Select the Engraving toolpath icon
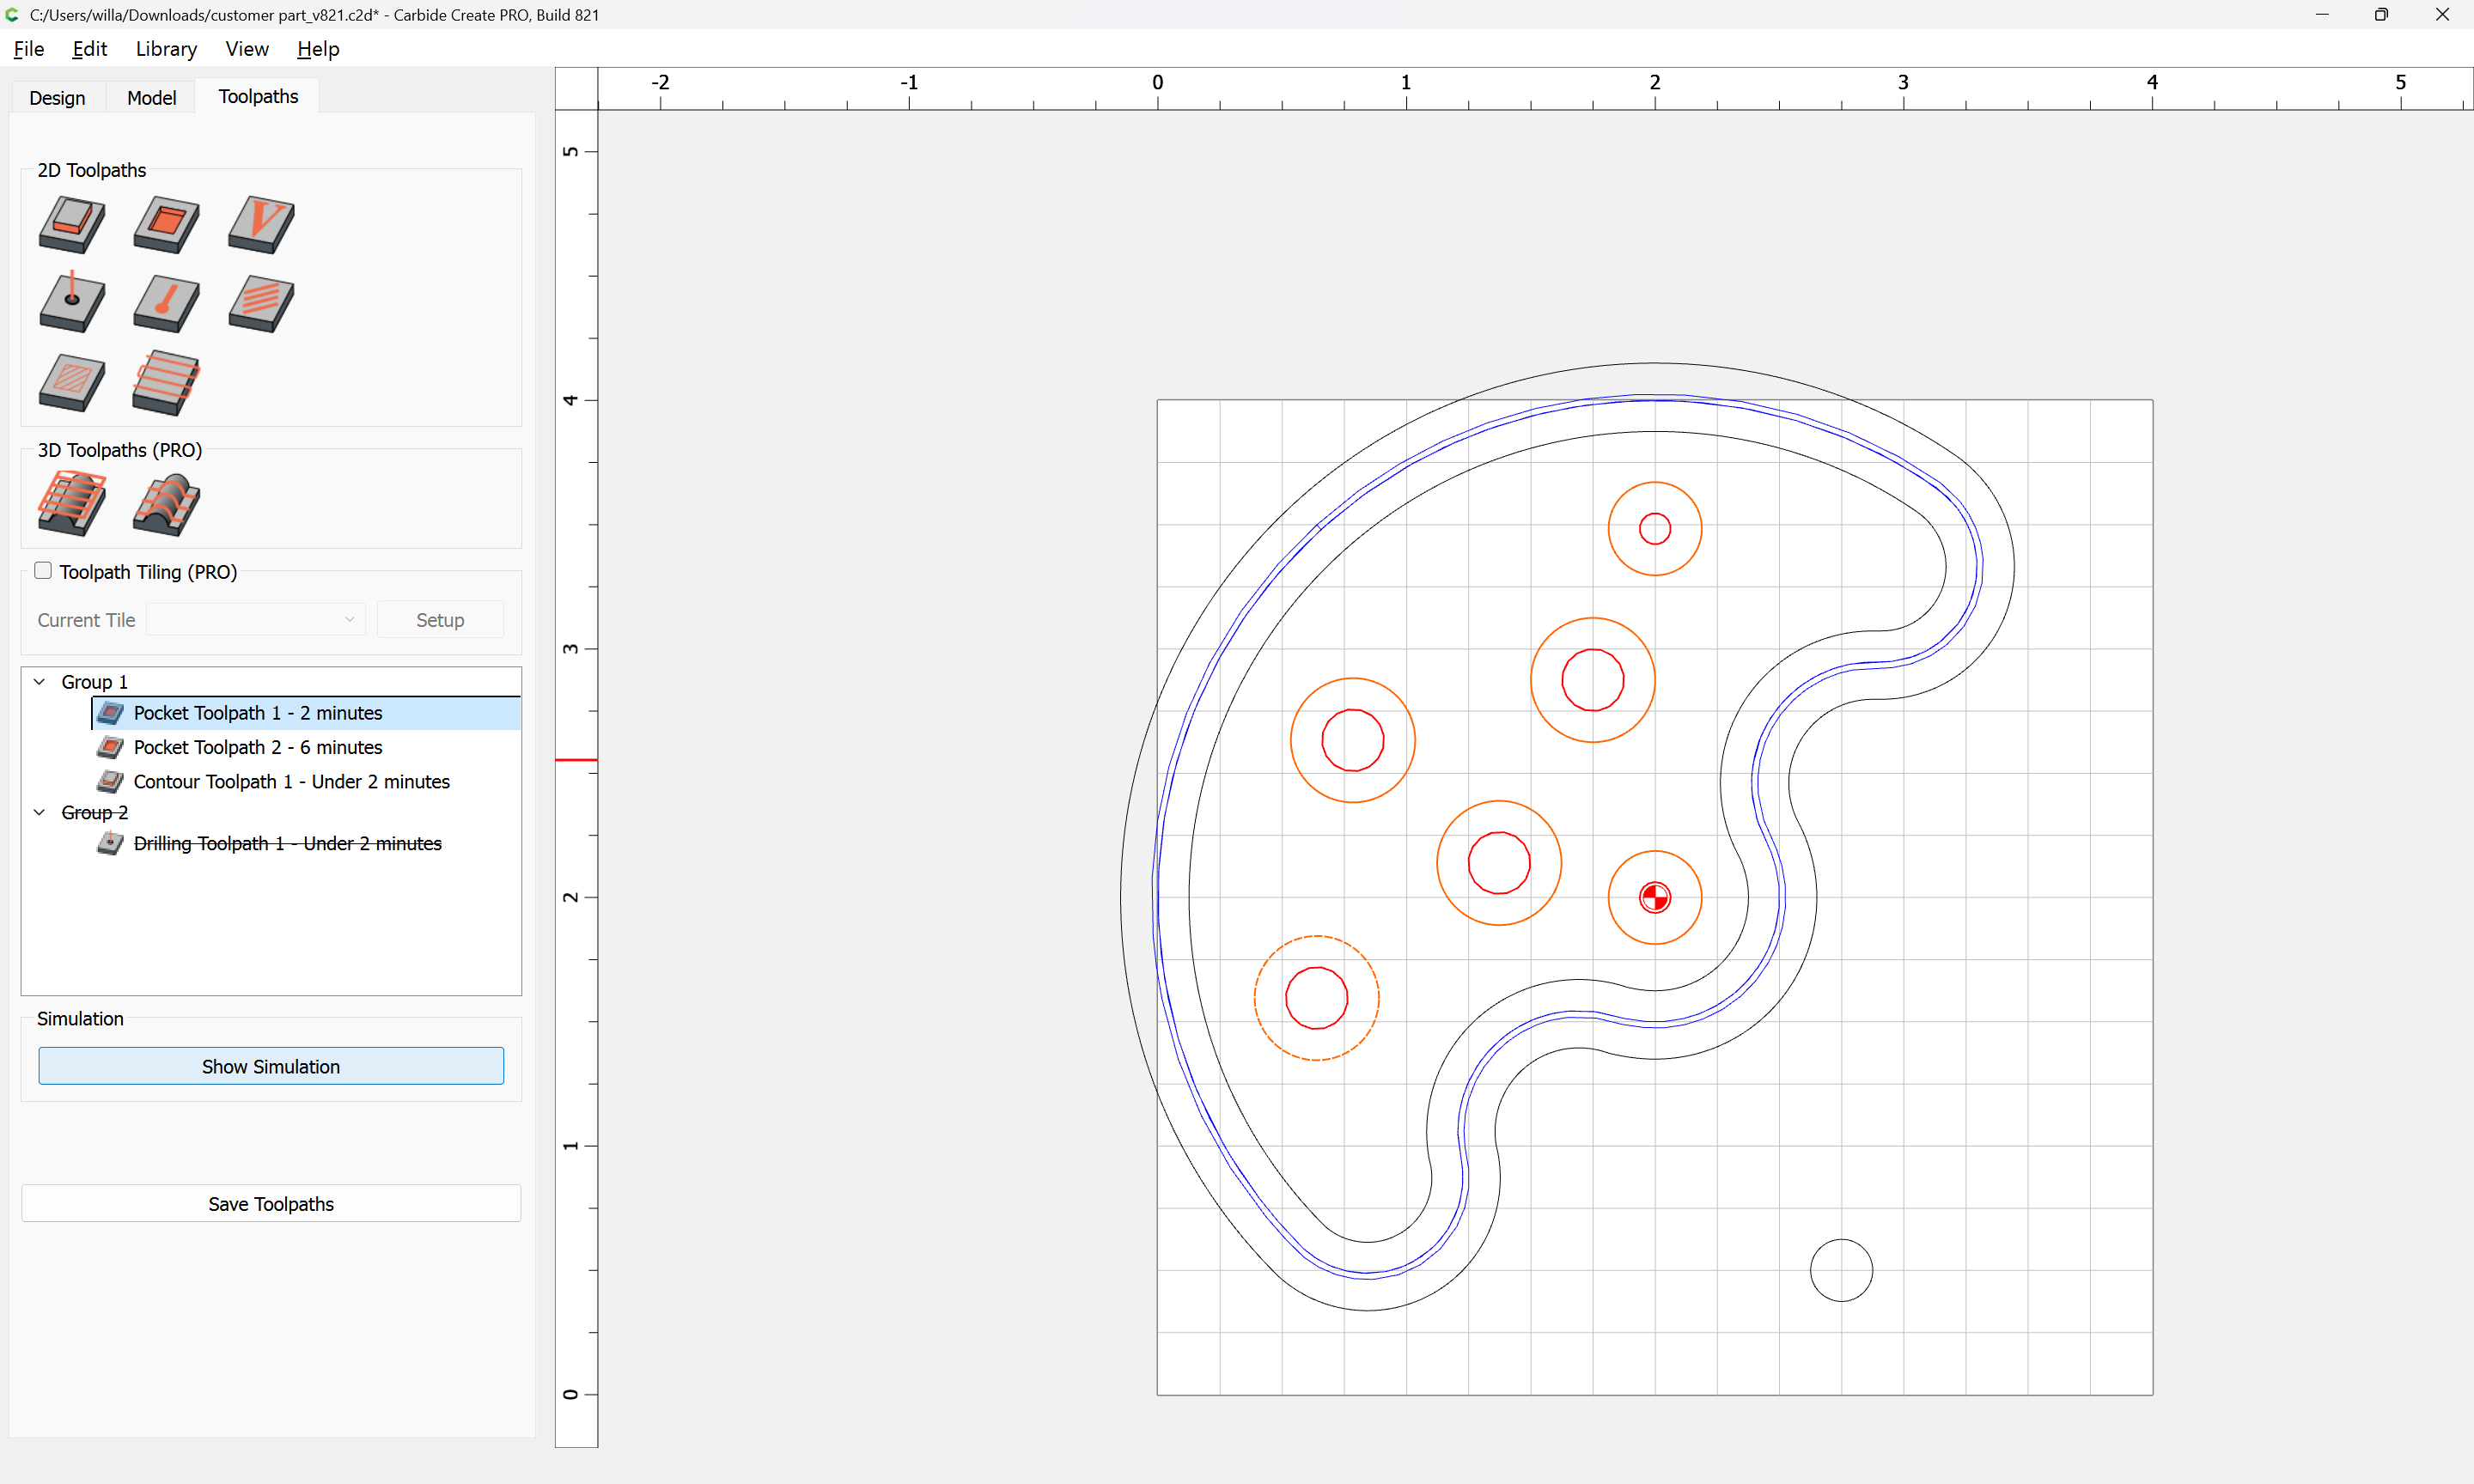Viewport: 2474px width, 1484px height. 261,303
